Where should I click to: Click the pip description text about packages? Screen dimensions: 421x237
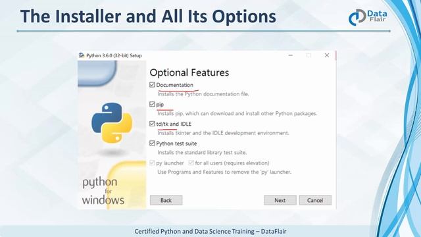click(237, 113)
